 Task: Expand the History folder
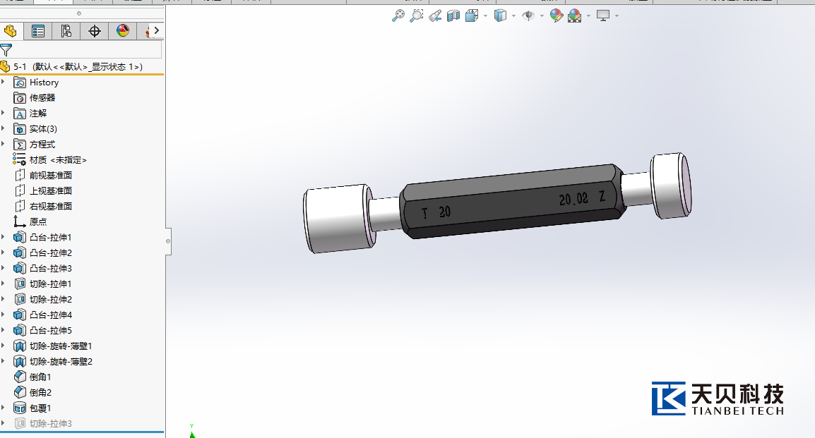coord(3,82)
